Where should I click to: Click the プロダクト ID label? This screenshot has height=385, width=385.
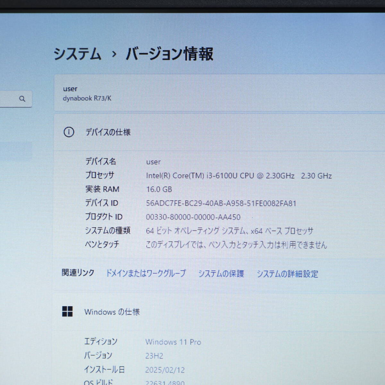point(104,217)
